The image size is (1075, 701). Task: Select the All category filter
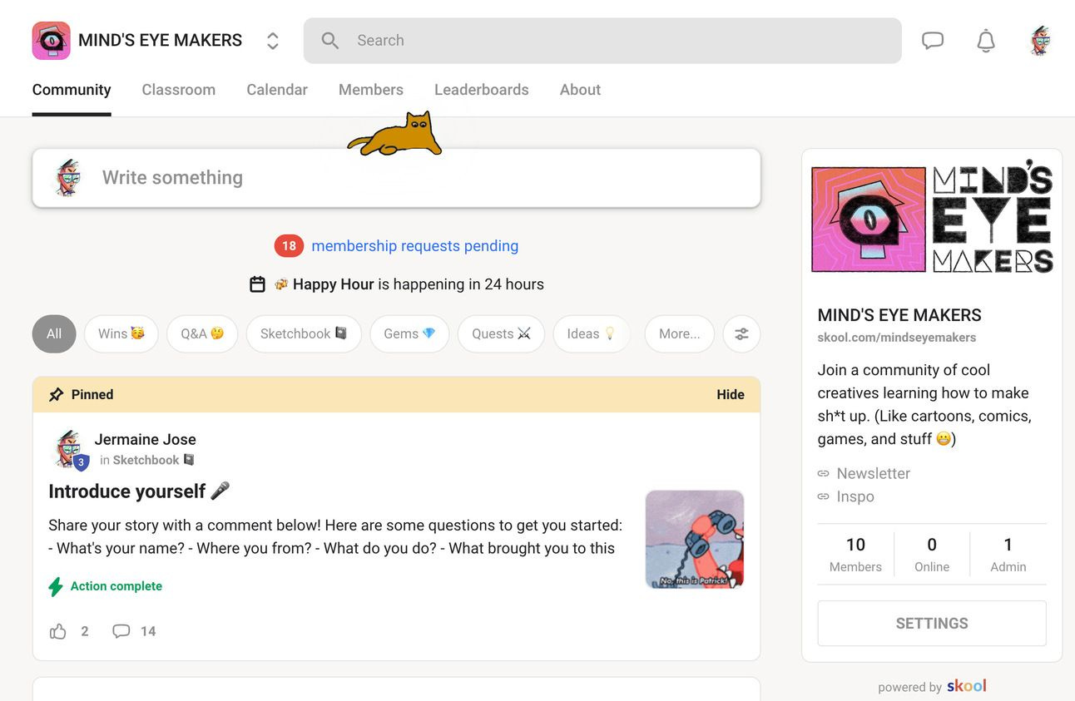pos(54,334)
